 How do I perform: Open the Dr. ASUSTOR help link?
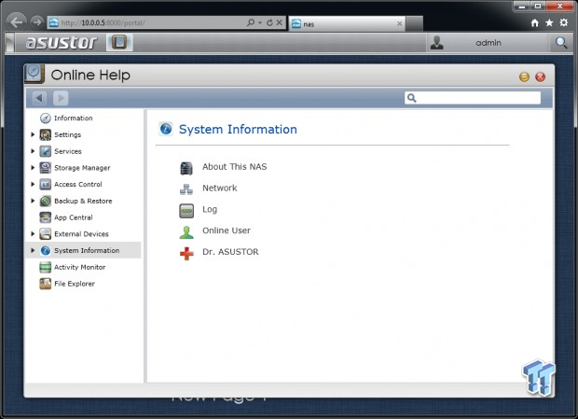click(230, 252)
